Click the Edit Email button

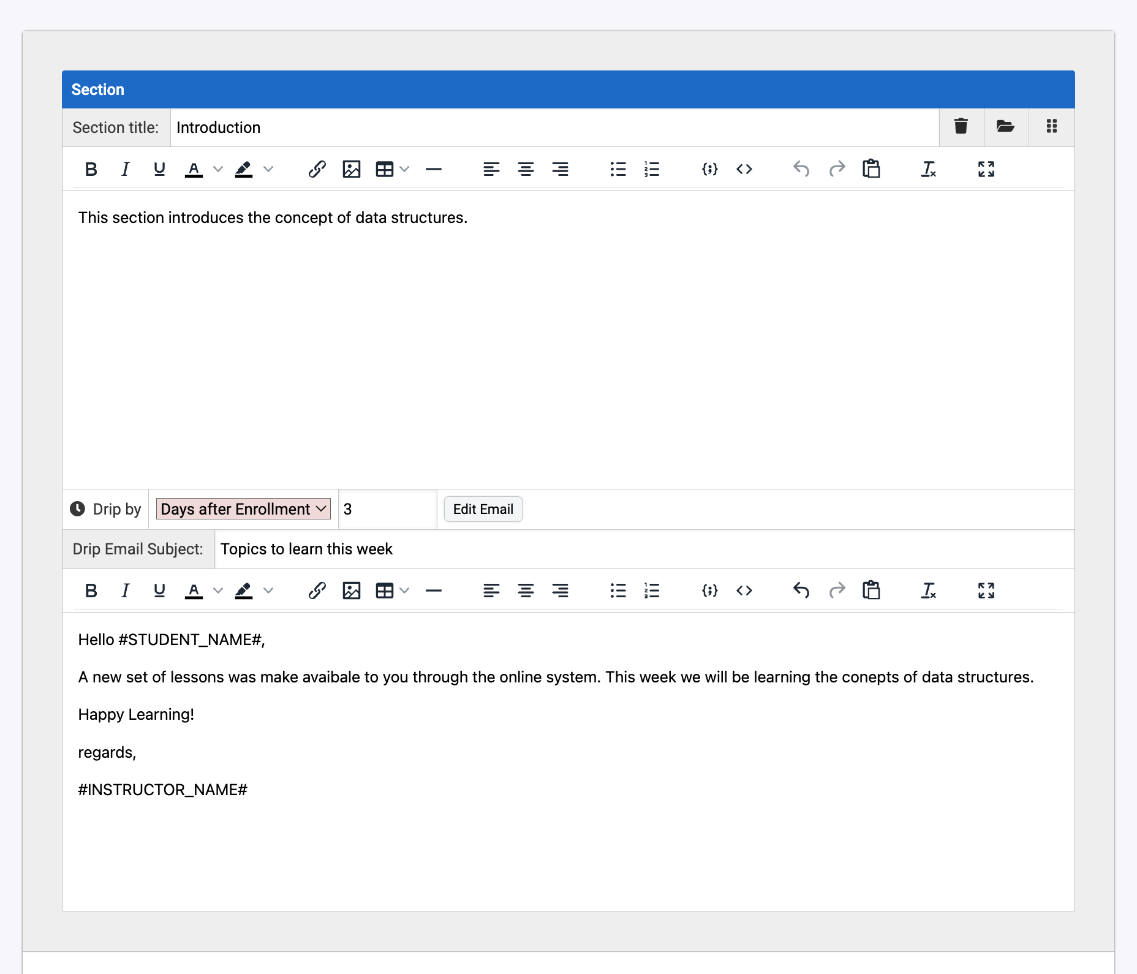point(483,508)
